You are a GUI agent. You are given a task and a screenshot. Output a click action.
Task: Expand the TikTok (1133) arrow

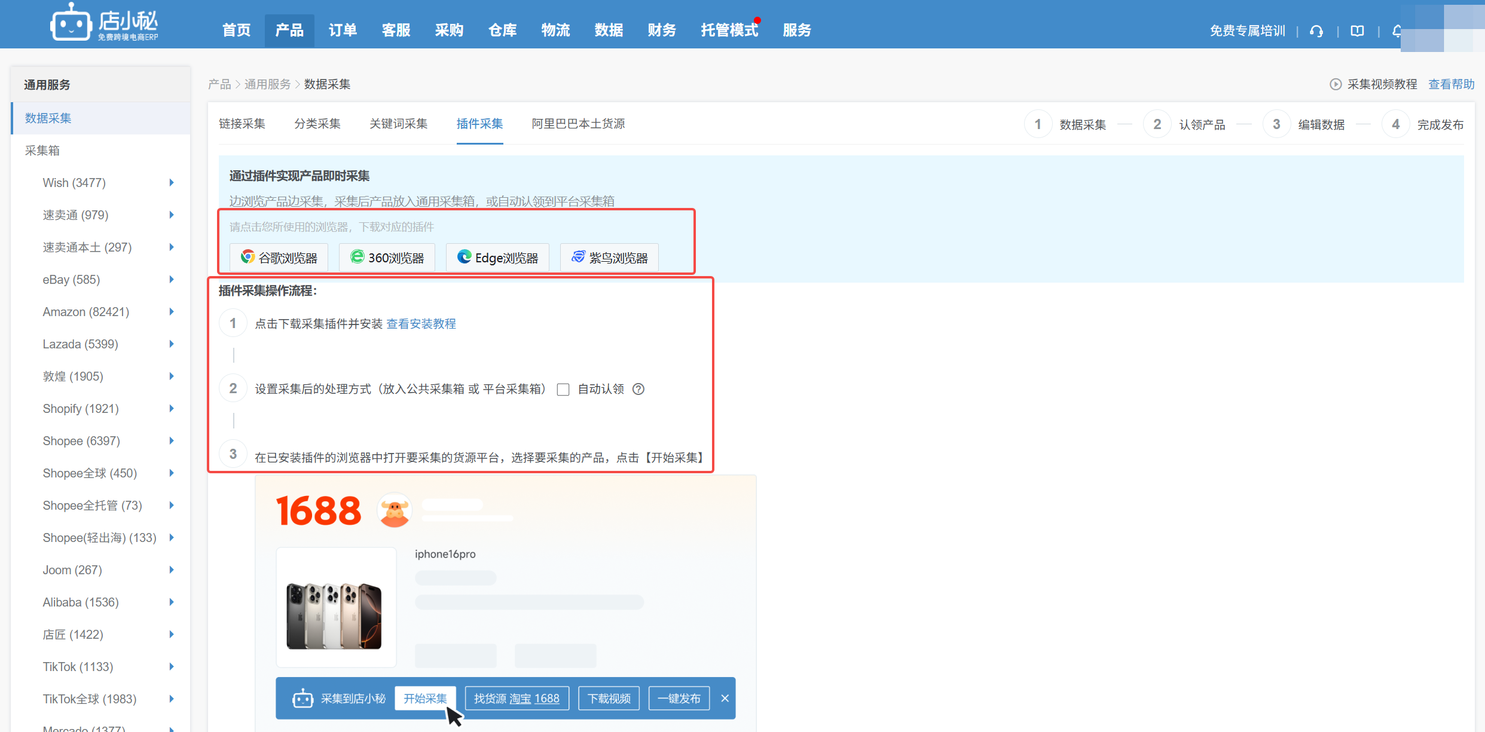pyautogui.click(x=172, y=667)
